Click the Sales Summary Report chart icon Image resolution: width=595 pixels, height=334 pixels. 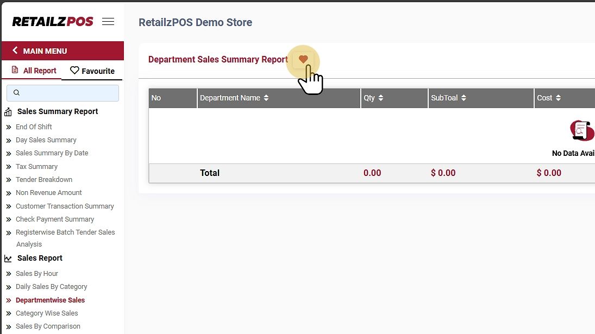(x=8, y=112)
